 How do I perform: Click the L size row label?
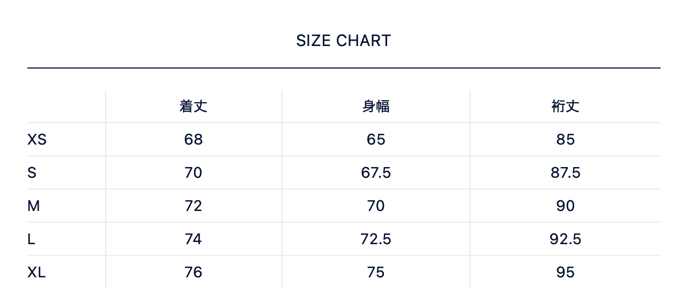click(32, 239)
